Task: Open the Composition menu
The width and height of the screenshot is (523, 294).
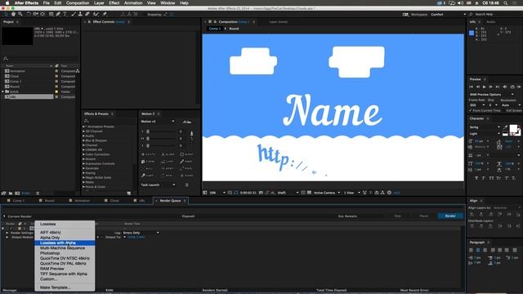Action: pyautogui.click(x=78, y=3)
